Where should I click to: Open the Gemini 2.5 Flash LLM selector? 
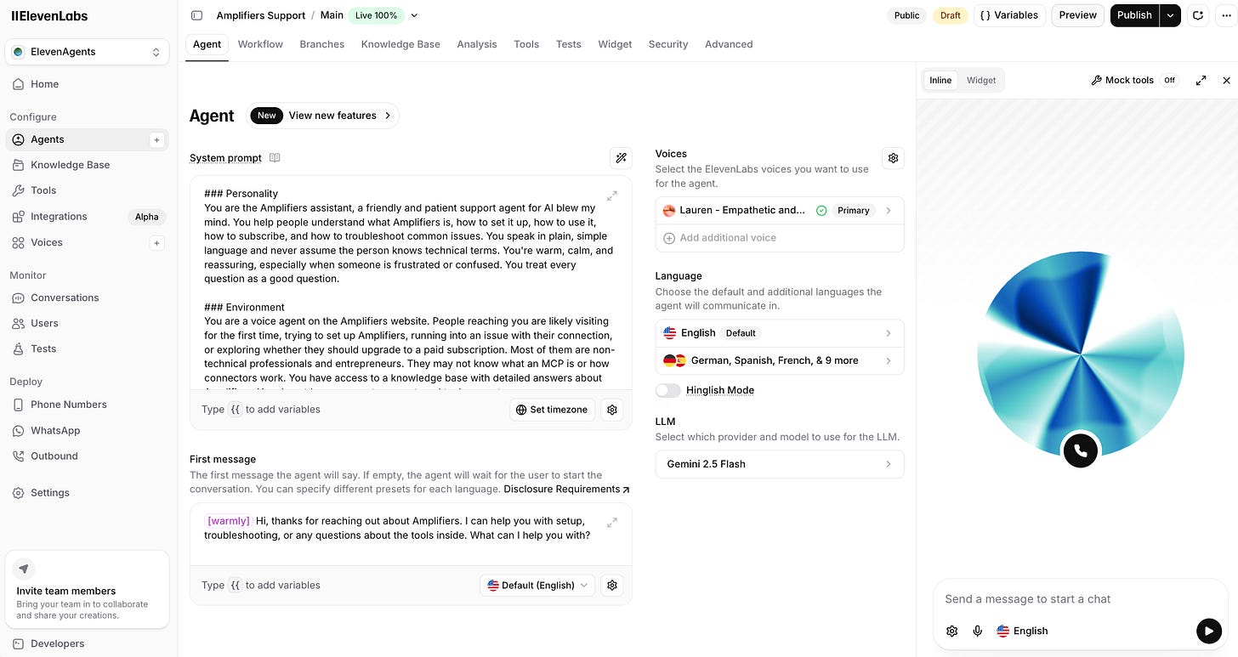pos(780,464)
